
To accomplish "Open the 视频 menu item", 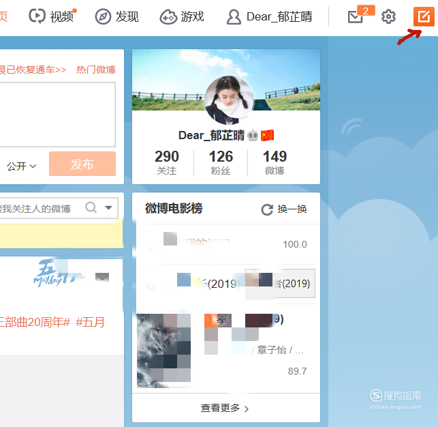I will point(62,17).
